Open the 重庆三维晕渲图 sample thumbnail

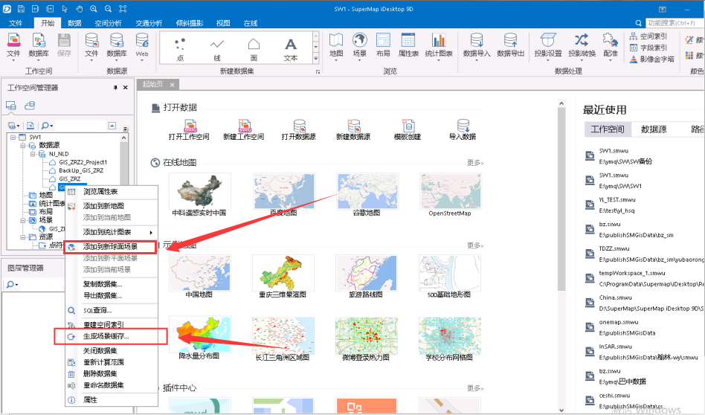(283, 273)
